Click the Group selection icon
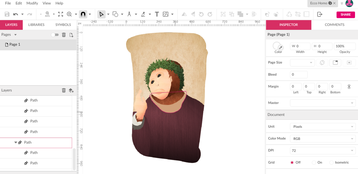The height and width of the screenshot is (174, 358). click(223, 14)
